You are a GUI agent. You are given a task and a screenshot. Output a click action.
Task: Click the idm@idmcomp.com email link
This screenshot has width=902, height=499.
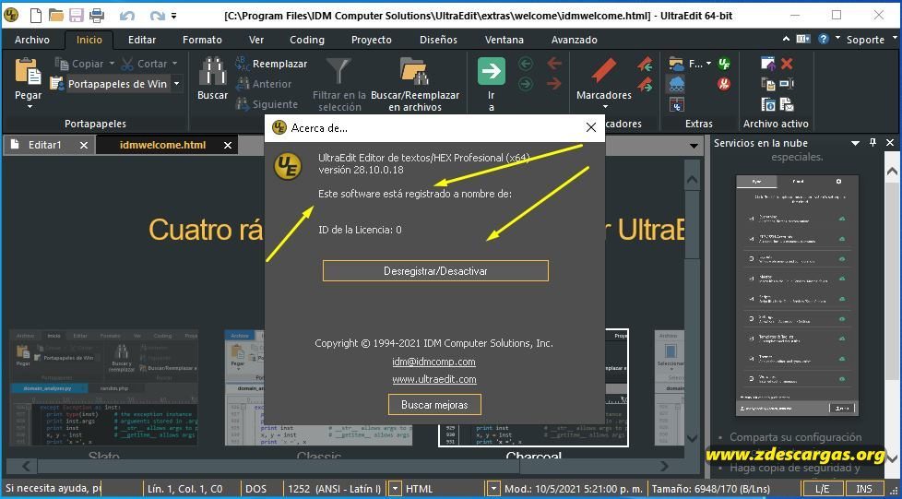(x=433, y=362)
